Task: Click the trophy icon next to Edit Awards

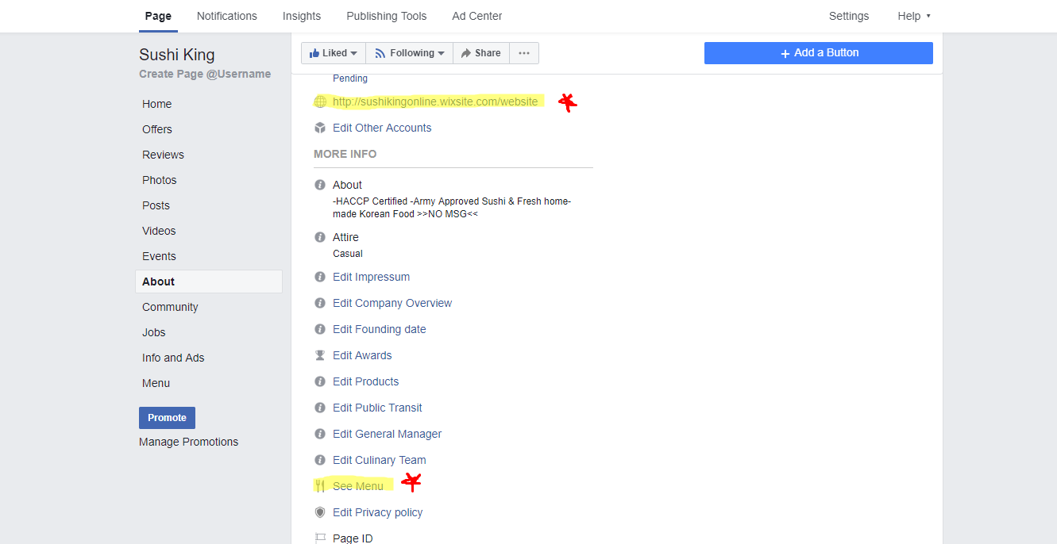Action: click(x=320, y=355)
